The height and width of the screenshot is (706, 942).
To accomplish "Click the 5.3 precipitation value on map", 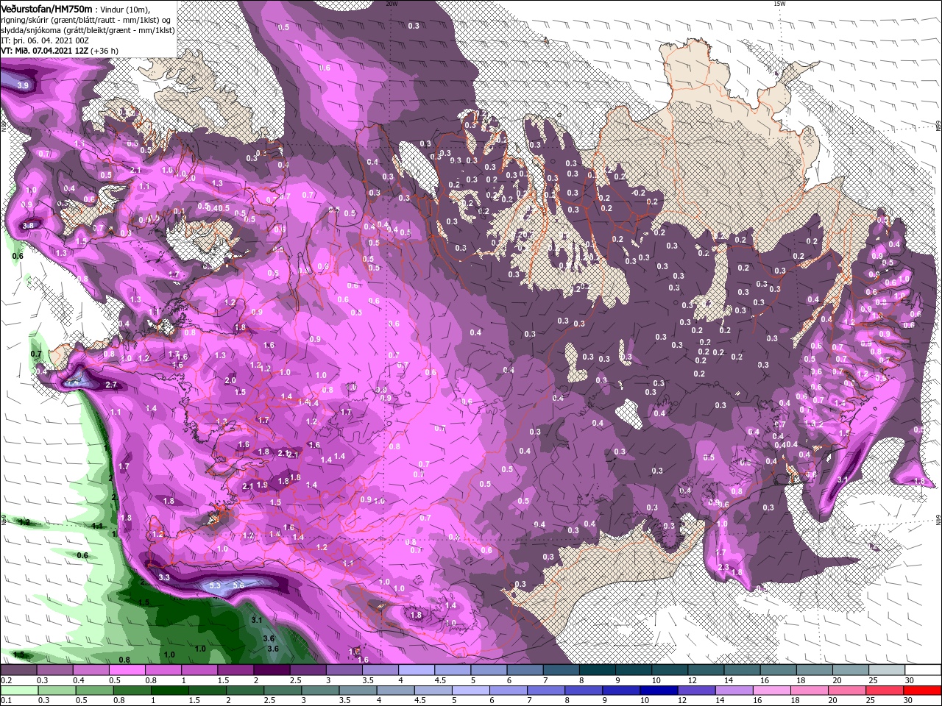I will [216, 585].
